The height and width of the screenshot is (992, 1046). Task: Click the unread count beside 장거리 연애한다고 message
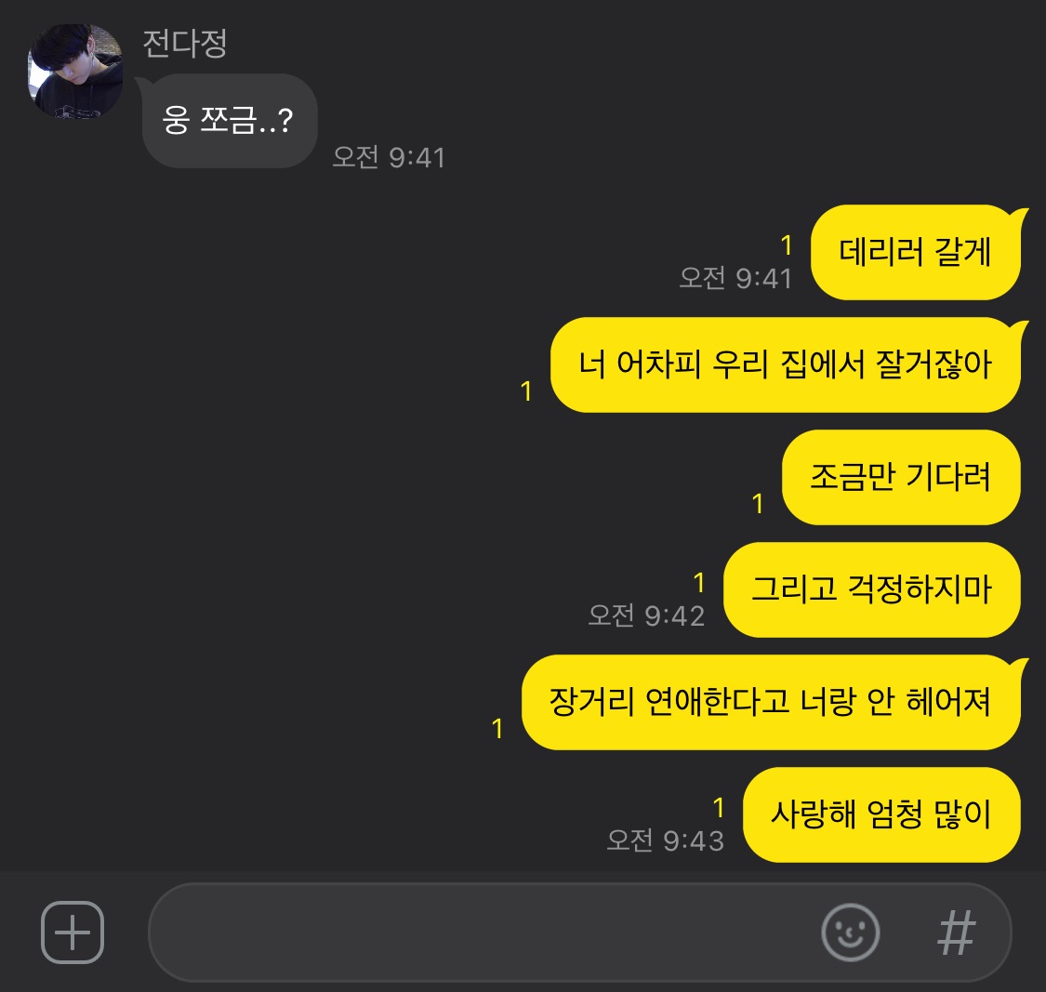(497, 729)
